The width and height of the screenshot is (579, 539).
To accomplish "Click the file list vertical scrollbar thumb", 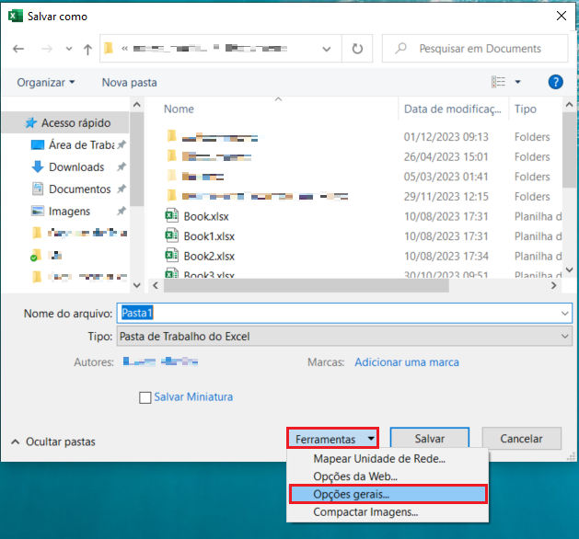I will pyautogui.click(x=569, y=150).
